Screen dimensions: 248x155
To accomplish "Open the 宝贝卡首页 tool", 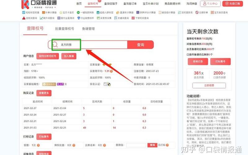I will [67, 12].
